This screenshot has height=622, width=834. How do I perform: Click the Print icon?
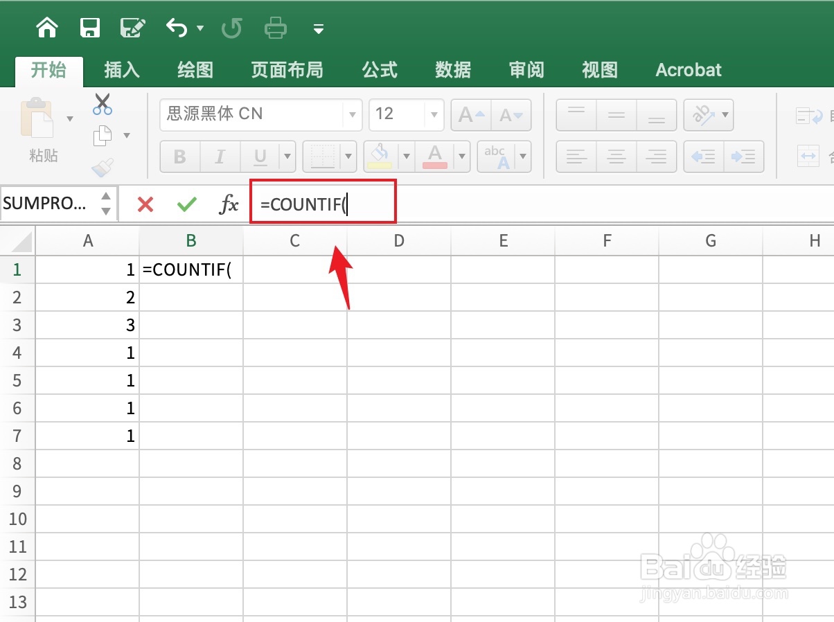(275, 28)
